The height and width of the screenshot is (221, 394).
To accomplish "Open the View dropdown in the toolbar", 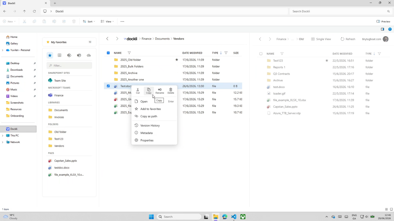I will tap(107, 21).
